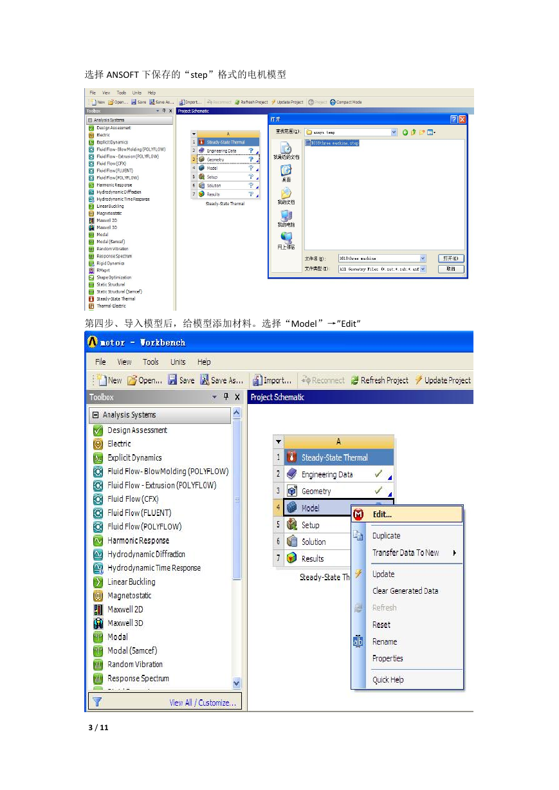Select Explicit Dynamics icon in motor - Workbench Toolbox
The width and height of the screenshot is (559, 790).
[x=98, y=458]
